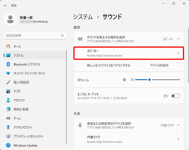Click the ゲーム controller icon

(x=8, y=118)
